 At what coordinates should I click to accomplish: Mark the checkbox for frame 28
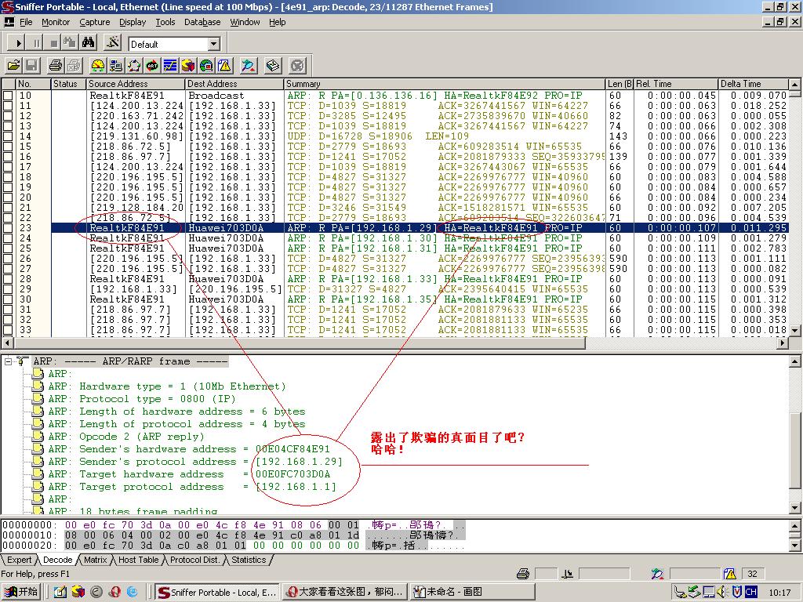8,279
